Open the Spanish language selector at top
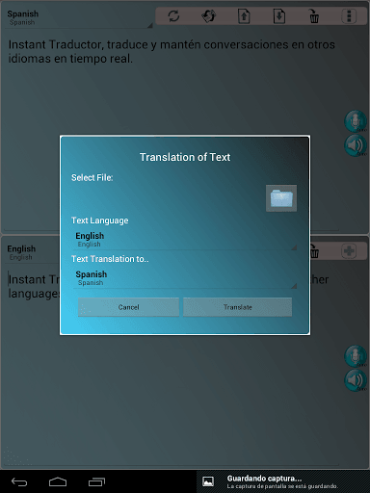Viewport: 370px width, 493px height. (x=79, y=17)
